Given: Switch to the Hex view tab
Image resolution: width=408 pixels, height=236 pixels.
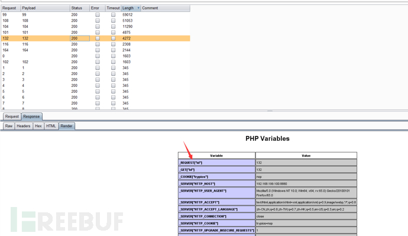Looking at the screenshot, I should 38,126.
